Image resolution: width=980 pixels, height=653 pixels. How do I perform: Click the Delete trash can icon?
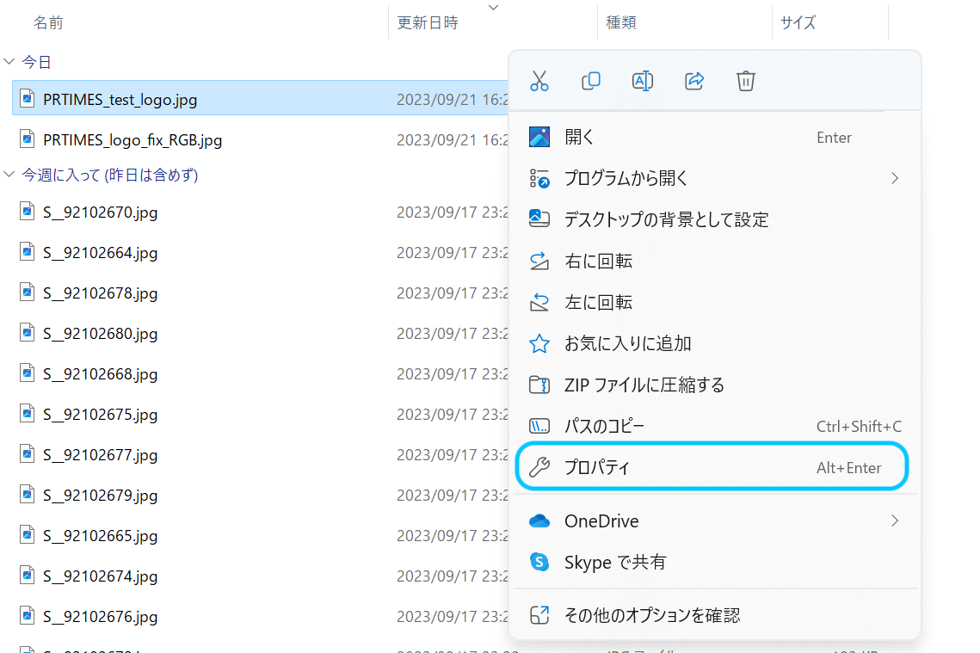pos(746,81)
